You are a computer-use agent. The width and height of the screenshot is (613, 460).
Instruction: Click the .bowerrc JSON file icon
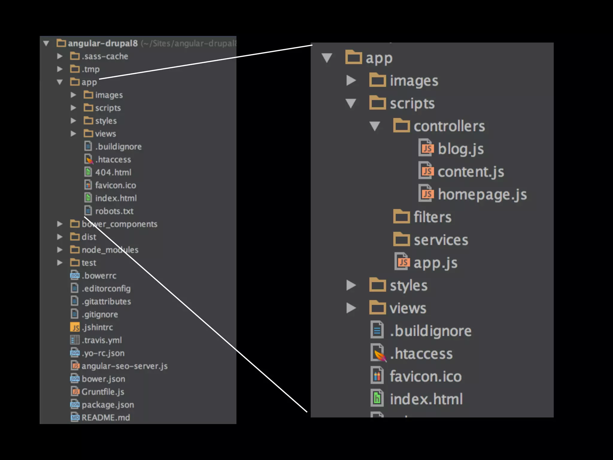(75, 275)
